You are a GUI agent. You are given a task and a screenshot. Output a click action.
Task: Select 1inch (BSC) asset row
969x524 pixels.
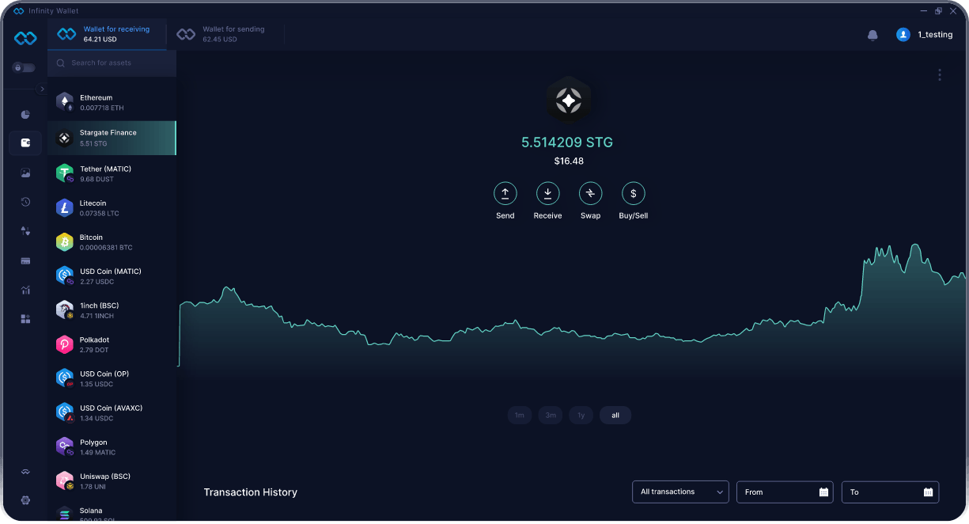point(112,310)
